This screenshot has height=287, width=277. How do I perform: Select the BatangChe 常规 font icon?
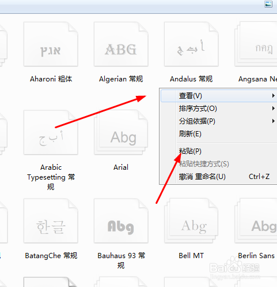pos(51,221)
